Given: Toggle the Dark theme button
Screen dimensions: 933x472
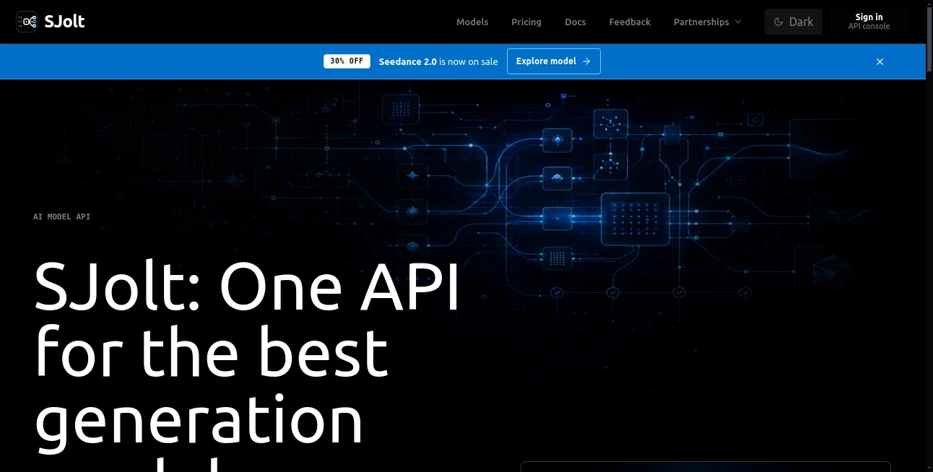Looking at the screenshot, I should coord(794,22).
